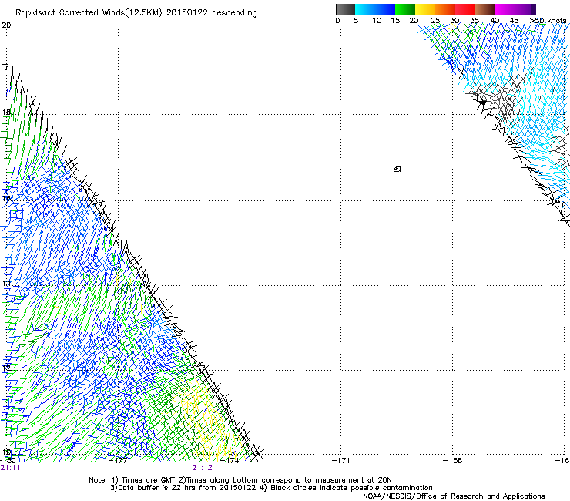The width and height of the screenshot is (570, 501).
Task: Click the orange 25-30 knots legend segment
Action: (x=445, y=9)
